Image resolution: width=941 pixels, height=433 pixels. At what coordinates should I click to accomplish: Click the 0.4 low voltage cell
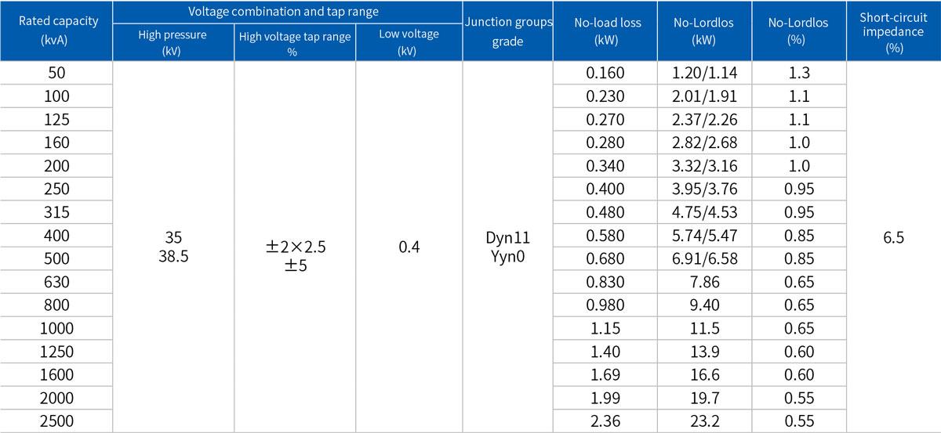pos(408,247)
